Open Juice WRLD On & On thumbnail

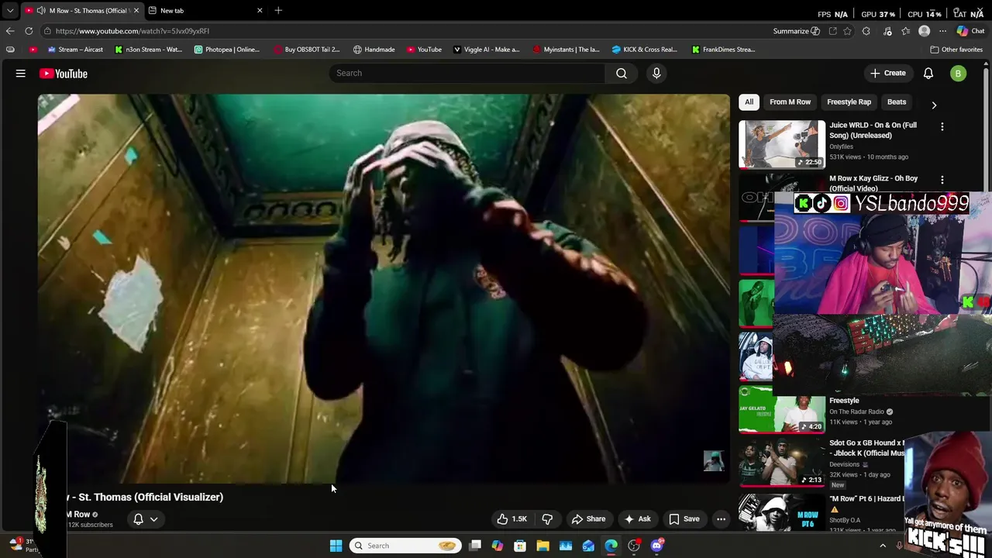pos(782,144)
